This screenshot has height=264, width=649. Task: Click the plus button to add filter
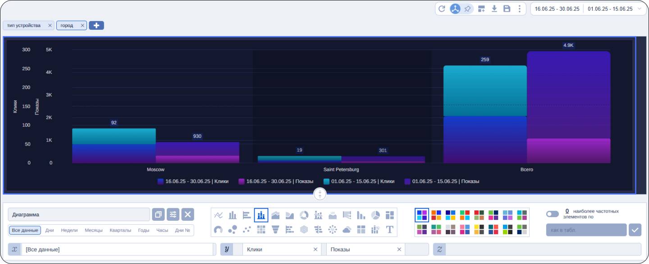click(96, 26)
